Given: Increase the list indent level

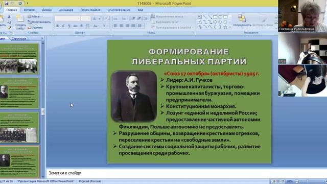Looking at the screenshot, I should click(139, 18).
